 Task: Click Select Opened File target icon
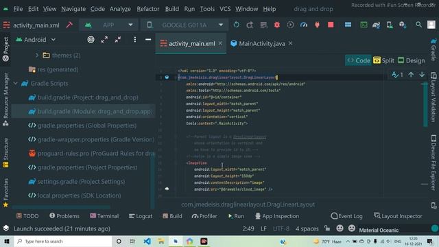click(91, 40)
